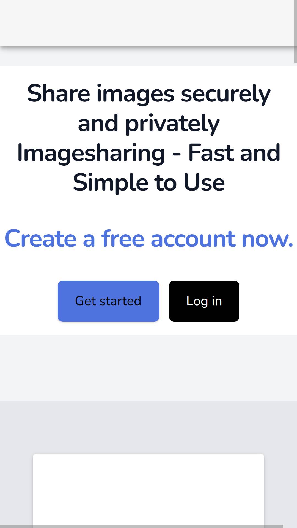Click the word 'free' in the blue text
The width and height of the screenshot is (297, 528).
tap(123, 239)
